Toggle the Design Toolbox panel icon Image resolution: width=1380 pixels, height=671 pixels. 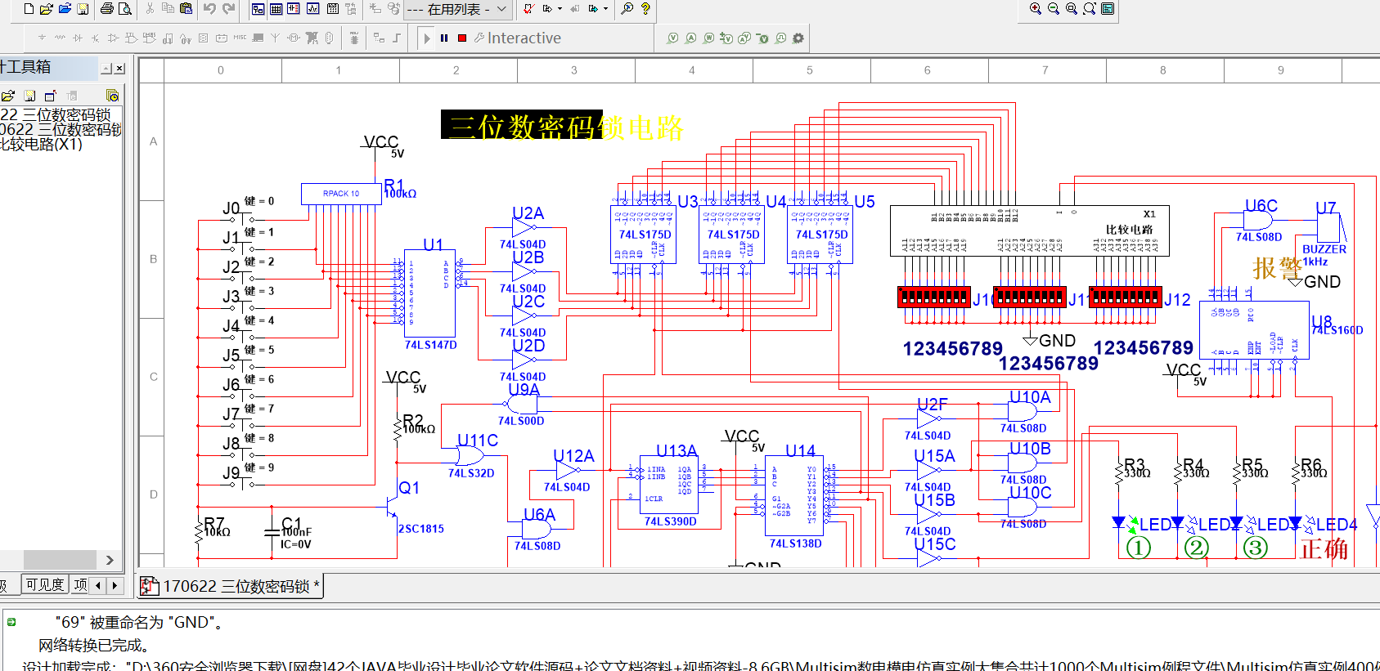[x=258, y=9]
